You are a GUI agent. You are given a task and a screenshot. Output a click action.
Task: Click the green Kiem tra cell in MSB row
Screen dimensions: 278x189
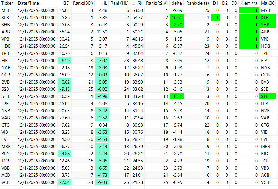point(249,10)
